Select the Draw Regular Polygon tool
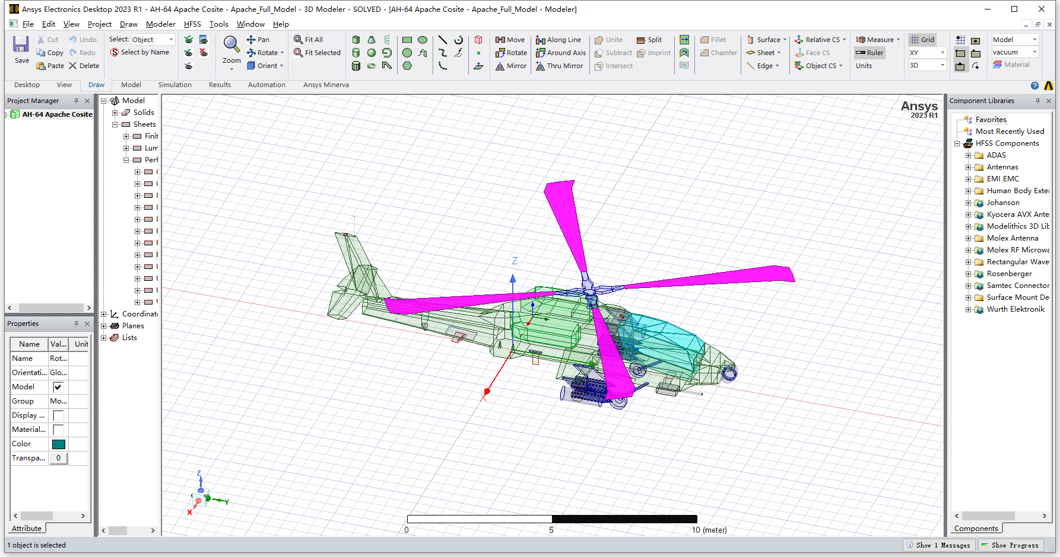 pyautogui.click(x=407, y=66)
